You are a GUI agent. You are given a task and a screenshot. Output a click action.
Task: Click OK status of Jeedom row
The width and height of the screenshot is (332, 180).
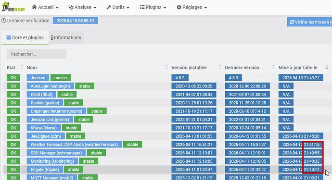coord(13,78)
